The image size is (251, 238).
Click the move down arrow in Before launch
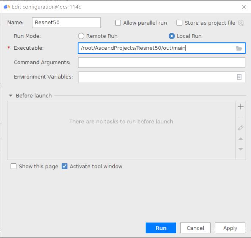click(x=240, y=149)
